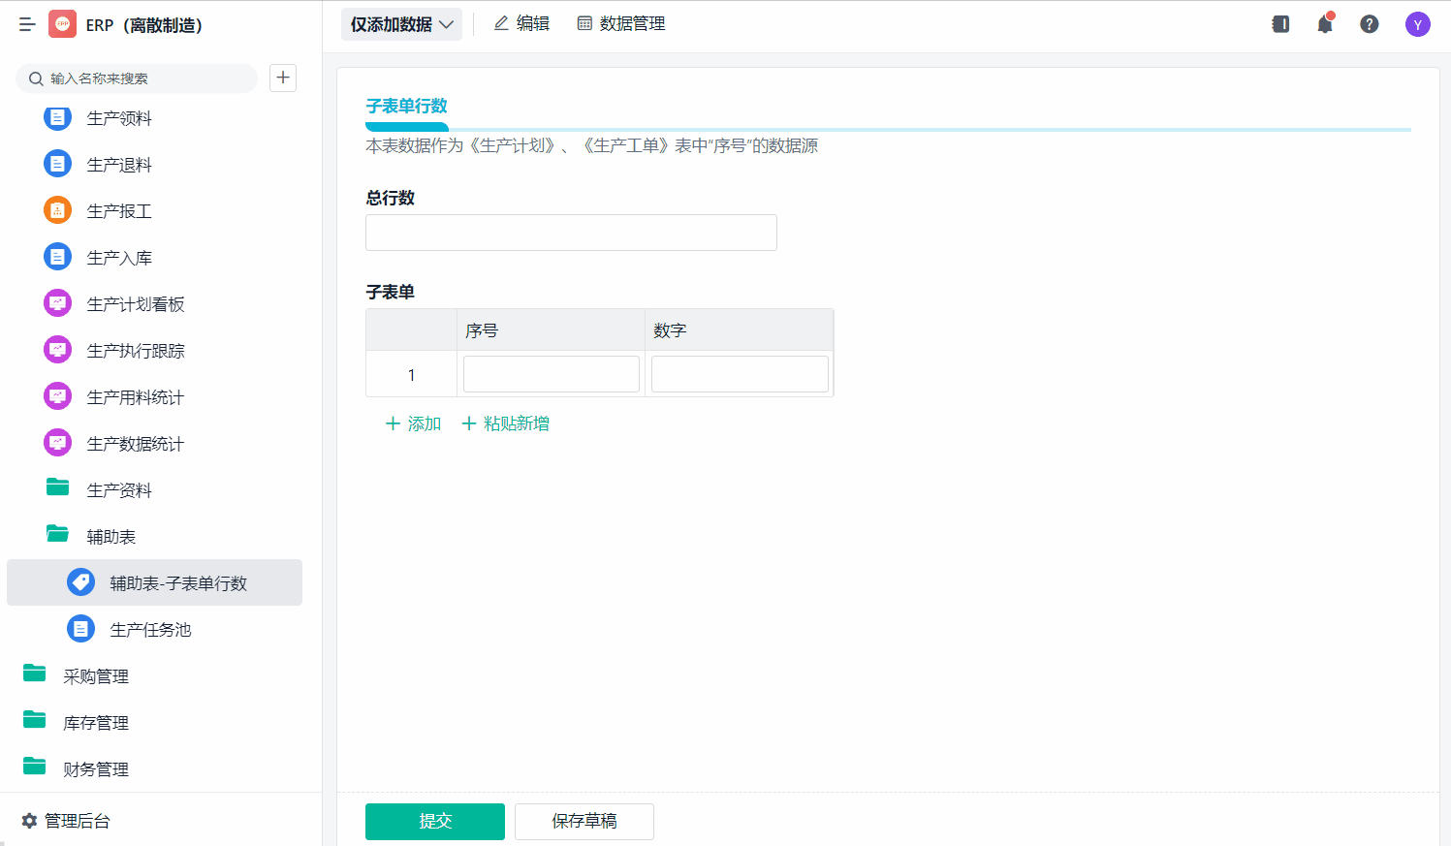Open the help question mark icon

[x=1370, y=24]
